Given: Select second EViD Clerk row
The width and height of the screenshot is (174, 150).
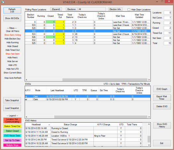Looking at the screenshot, I should (x=88, y=100).
